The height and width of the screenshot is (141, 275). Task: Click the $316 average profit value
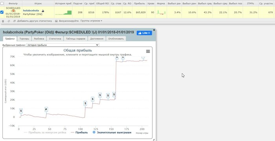(x=91, y=13)
